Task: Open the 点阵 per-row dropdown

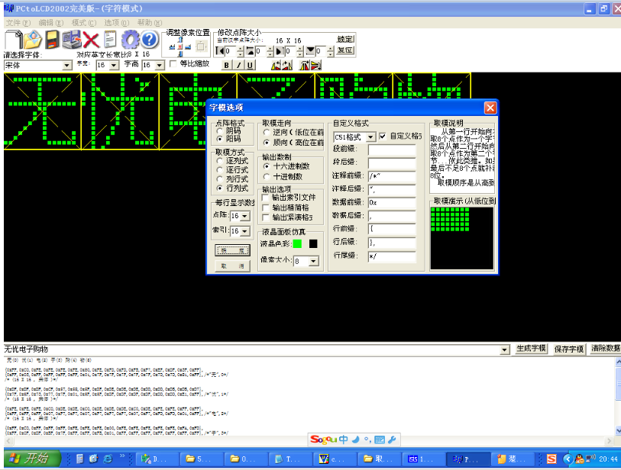Action: [245, 216]
